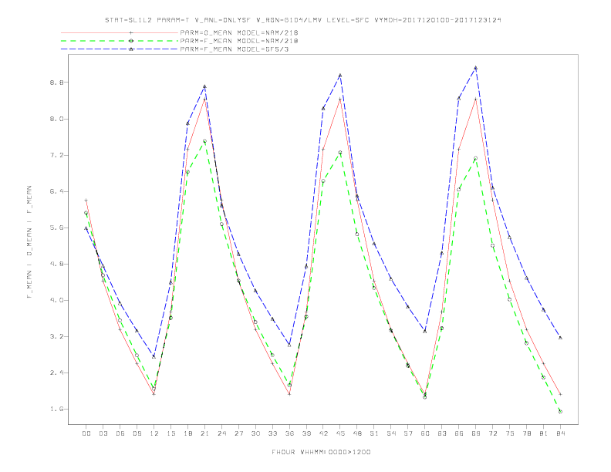Click x-axis hour label 27
The height and width of the screenshot is (472, 611).
(x=238, y=433)
